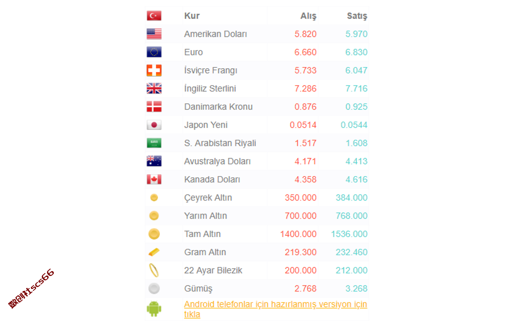Click the Kur column header
514x321 pixels.
pos(192,16)
